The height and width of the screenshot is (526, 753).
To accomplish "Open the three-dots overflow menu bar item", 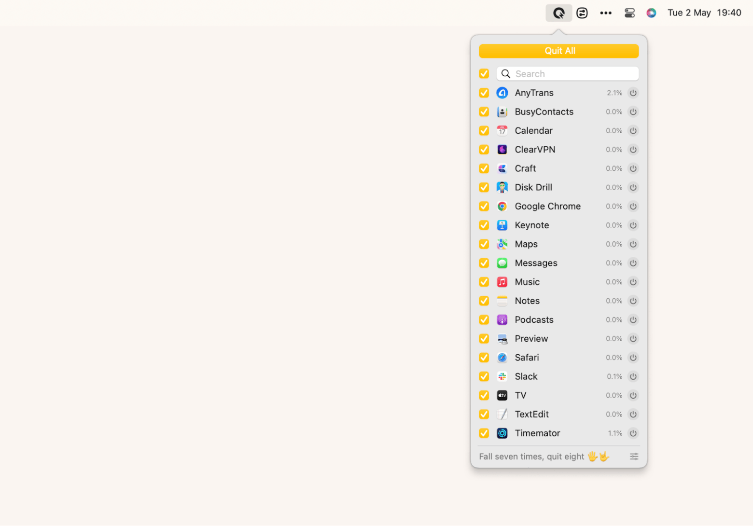I will [606, 13].
